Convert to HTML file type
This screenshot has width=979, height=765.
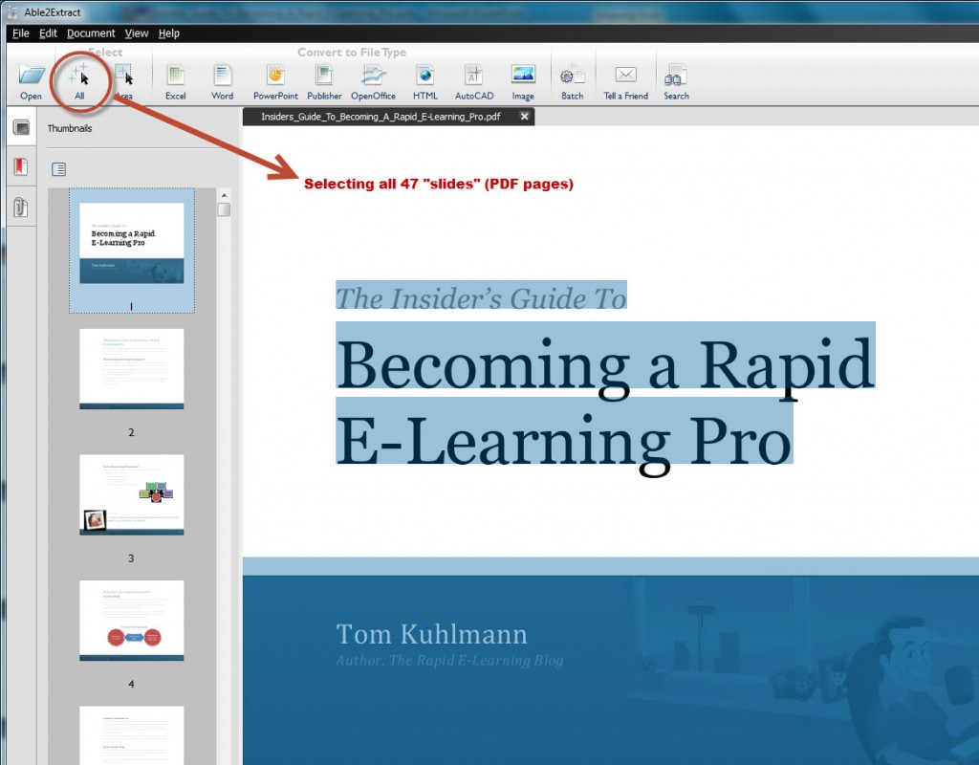point(425,82)
